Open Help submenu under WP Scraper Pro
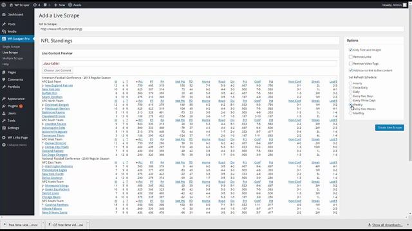The height and width of the screenshot is (231, 412). [x=6, y=64]
